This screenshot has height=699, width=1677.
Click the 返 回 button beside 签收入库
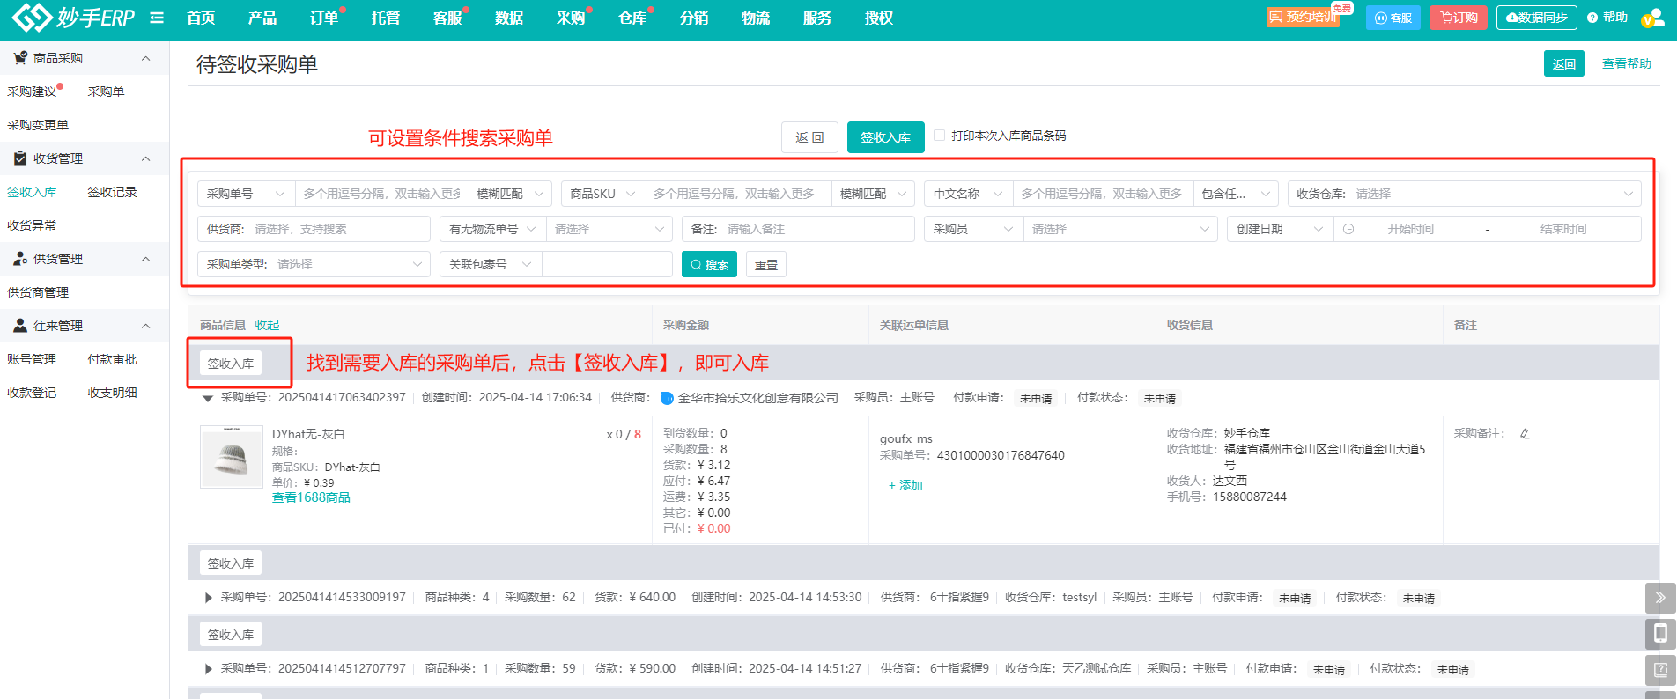pyautogui.click(x=809, y=137)
